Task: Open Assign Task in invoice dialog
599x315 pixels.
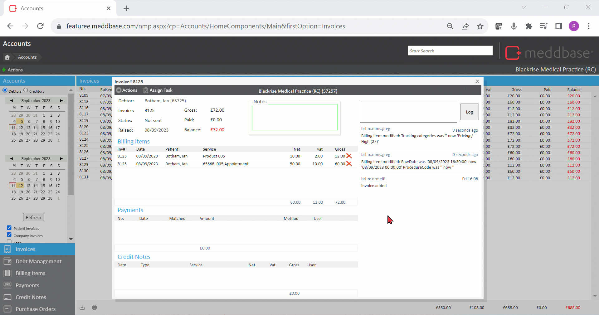Action: click(158, 90)
